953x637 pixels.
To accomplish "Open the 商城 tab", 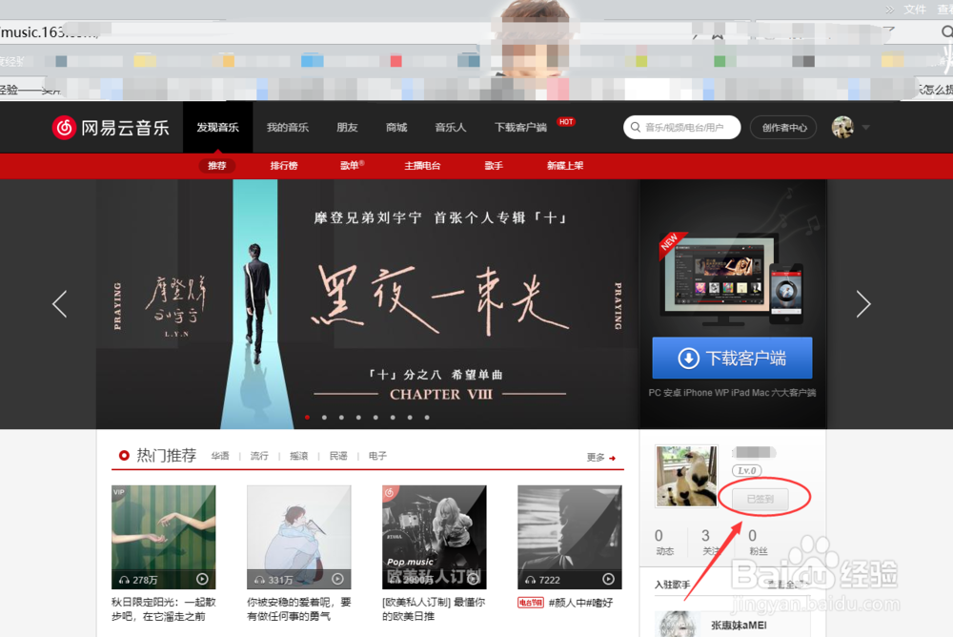I will (x=396, y=127).
